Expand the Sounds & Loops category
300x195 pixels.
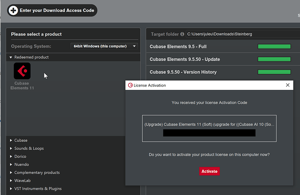11,149
